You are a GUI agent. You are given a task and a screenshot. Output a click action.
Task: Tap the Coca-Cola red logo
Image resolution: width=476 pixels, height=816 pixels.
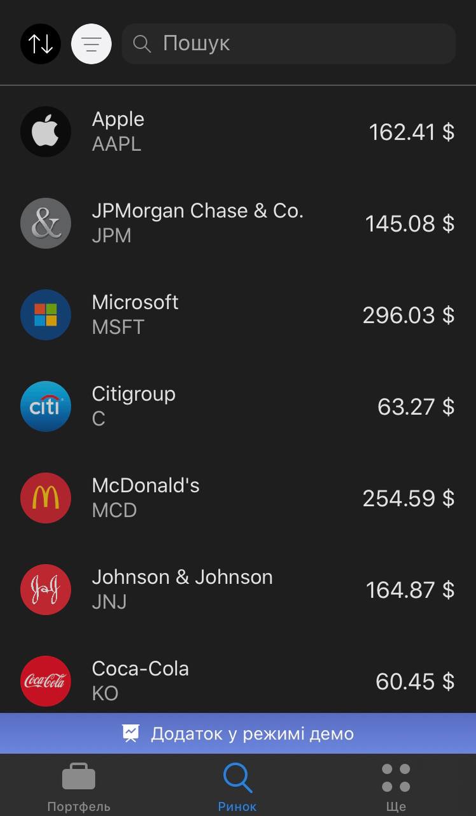46,681
